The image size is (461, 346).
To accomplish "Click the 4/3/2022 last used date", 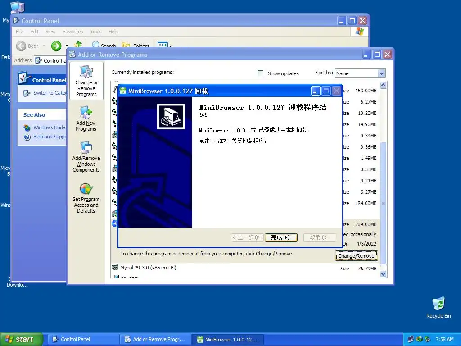I will [366, 244].
